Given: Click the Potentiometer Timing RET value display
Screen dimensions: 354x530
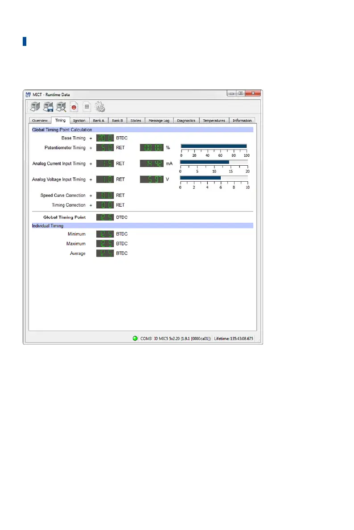Looking at the screenshot, I should [105, 148].
